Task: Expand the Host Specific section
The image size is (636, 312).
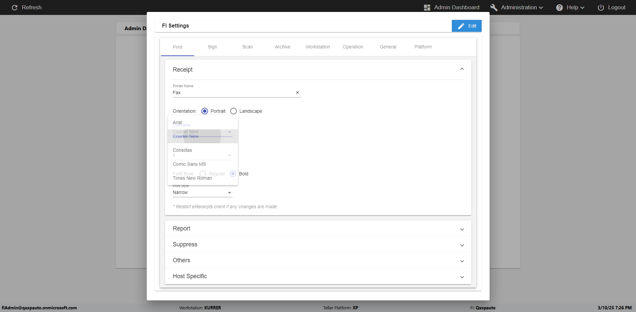Action: (x=462, y=277)
